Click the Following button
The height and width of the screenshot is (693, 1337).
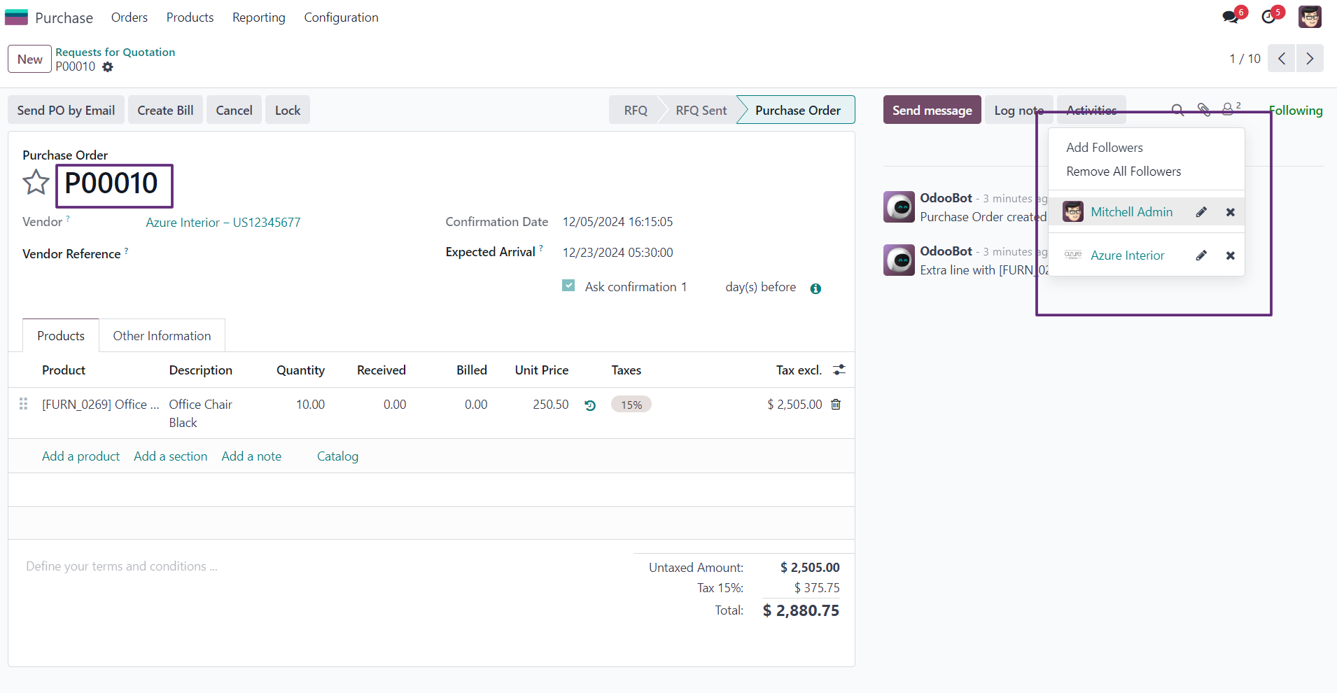pyautogui.click(x=1296, y=110)
